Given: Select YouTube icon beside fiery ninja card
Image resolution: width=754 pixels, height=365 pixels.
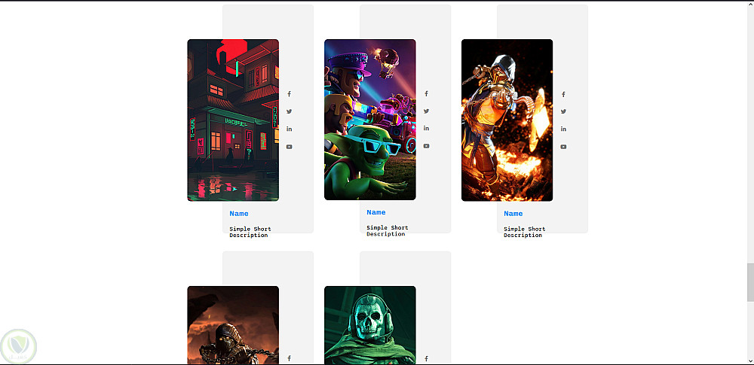Looking at the screenshot, I should (x=563, y=147).
